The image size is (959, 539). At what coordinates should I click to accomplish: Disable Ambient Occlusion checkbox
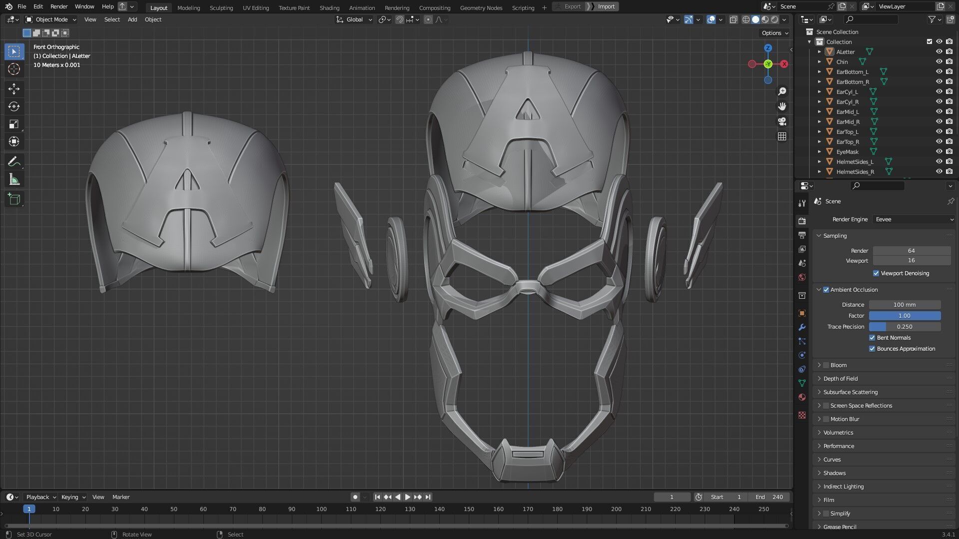click(x=826, y=290)
